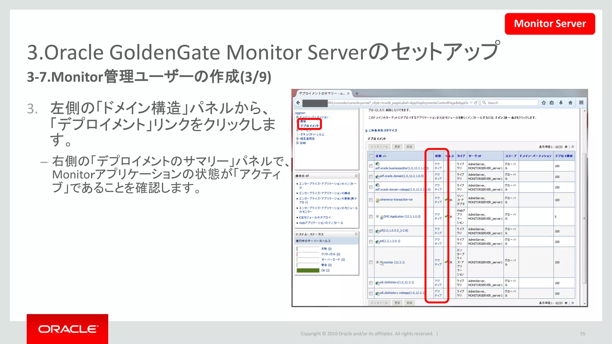Click the 失敗 (0) health bar

pyautogui.click(x=308, y=249)
